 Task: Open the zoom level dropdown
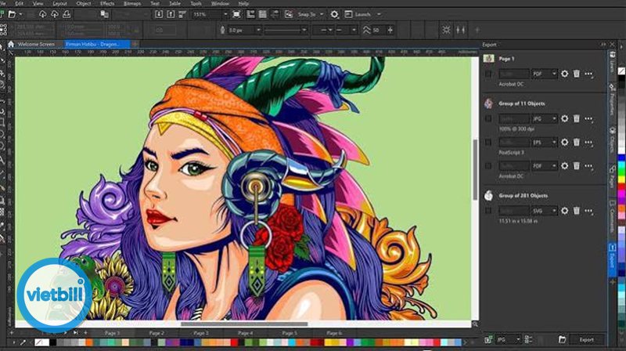click(225, 14)
